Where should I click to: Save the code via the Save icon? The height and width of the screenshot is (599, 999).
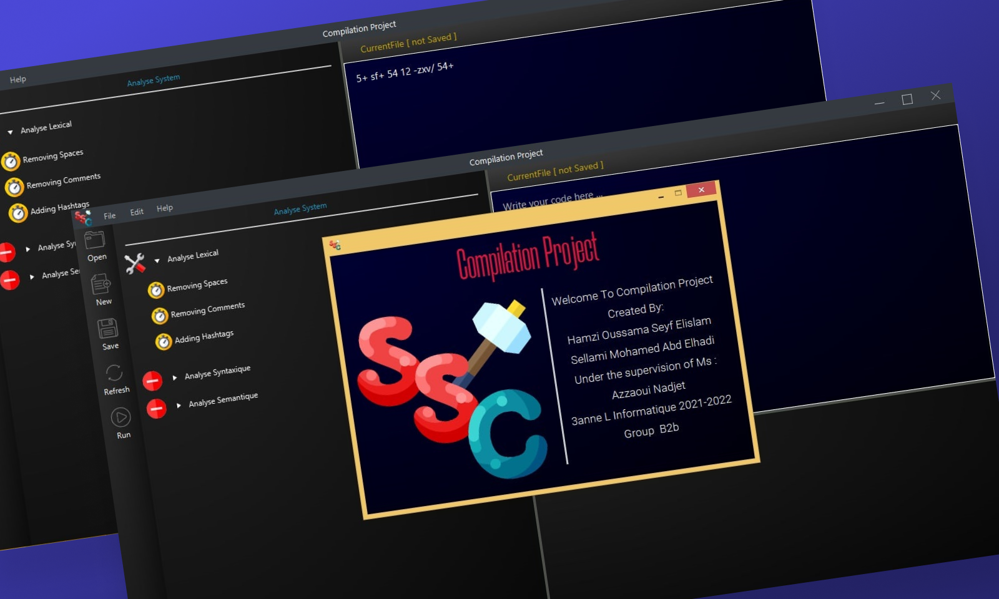(x=108, y=329)
